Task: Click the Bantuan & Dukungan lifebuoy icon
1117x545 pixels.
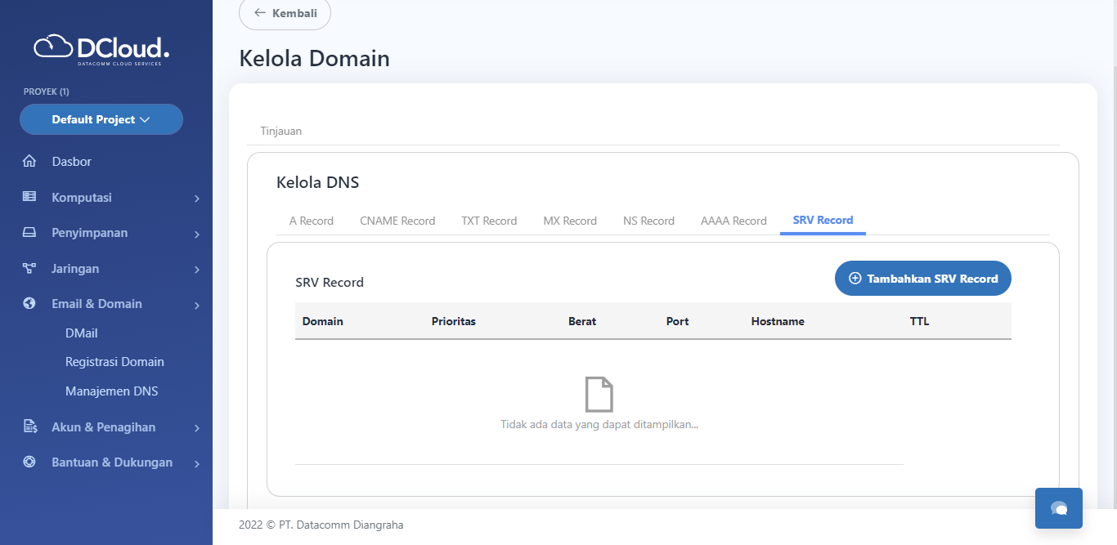Action: coord(29,462)
